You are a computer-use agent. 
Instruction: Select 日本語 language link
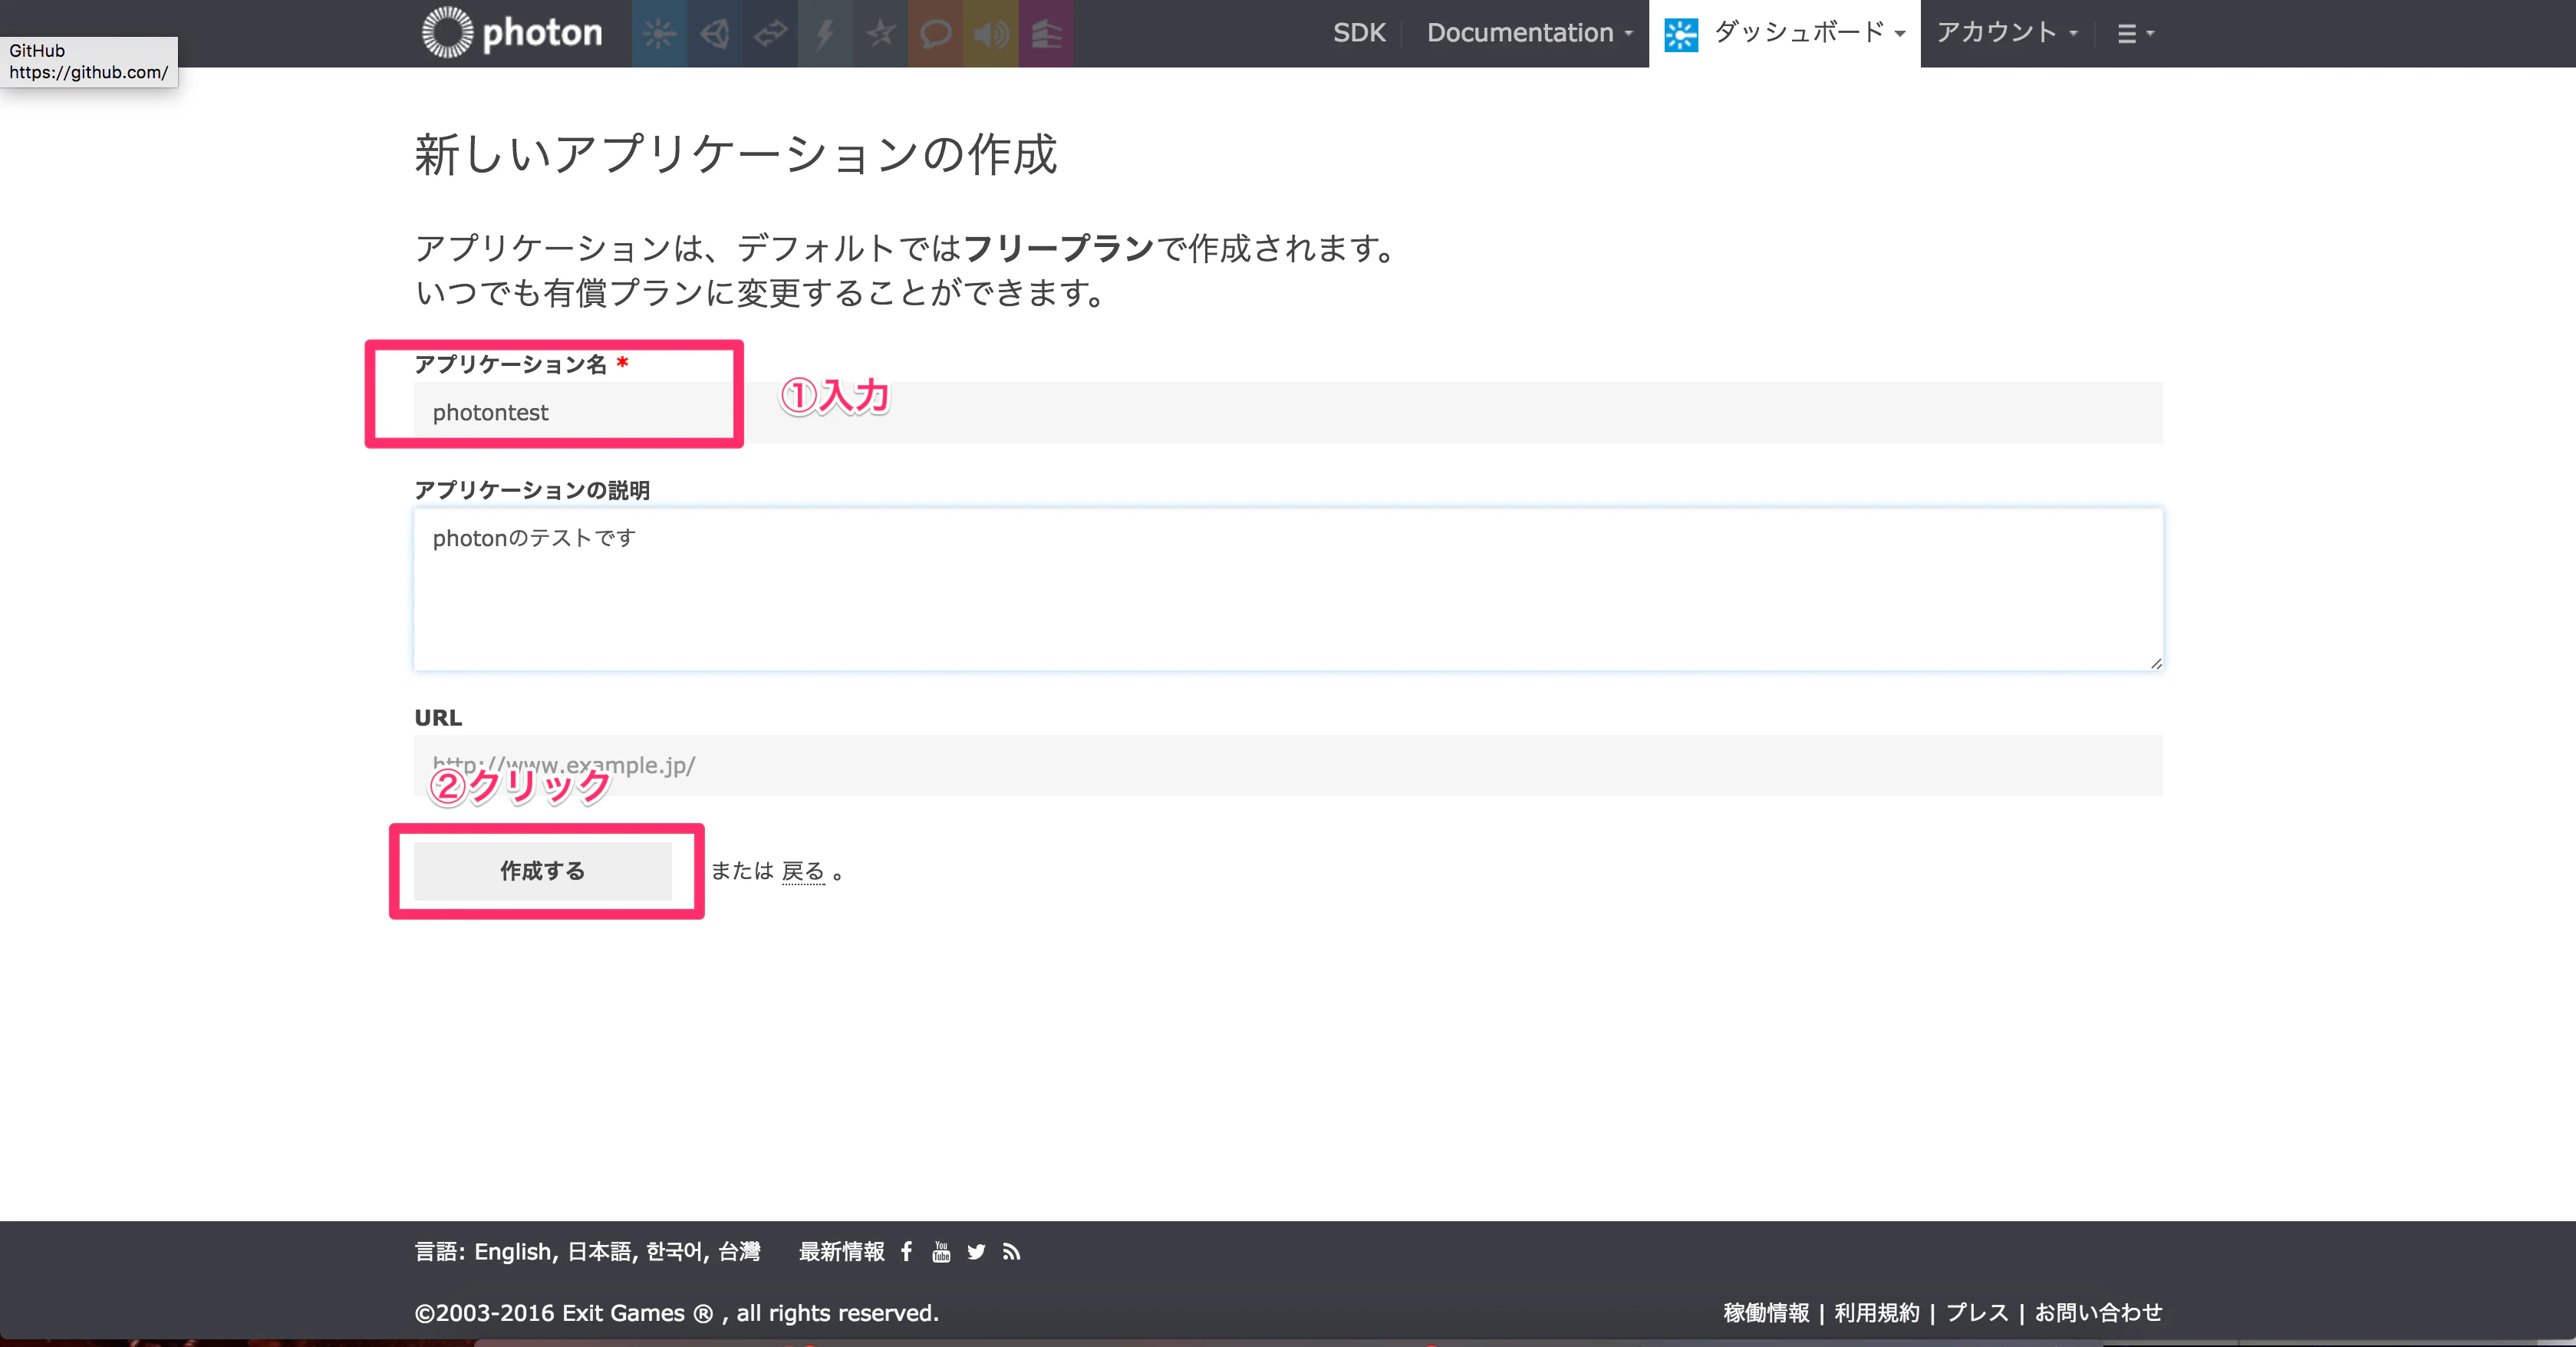pyautogui.click(x=600, y=1252)
